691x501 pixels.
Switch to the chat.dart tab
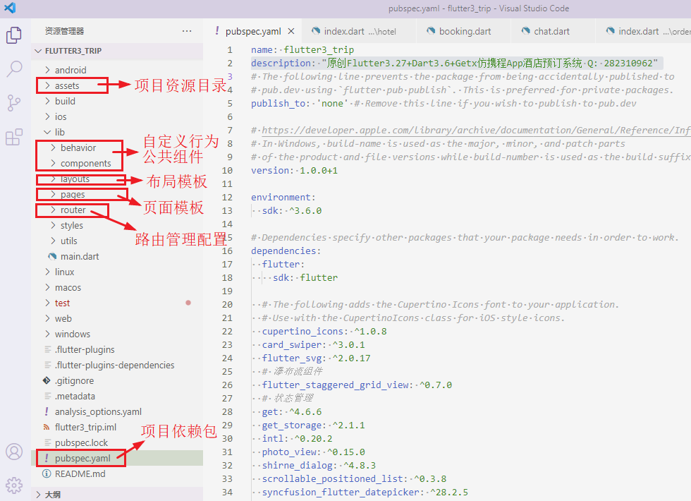tap(551, 31)
